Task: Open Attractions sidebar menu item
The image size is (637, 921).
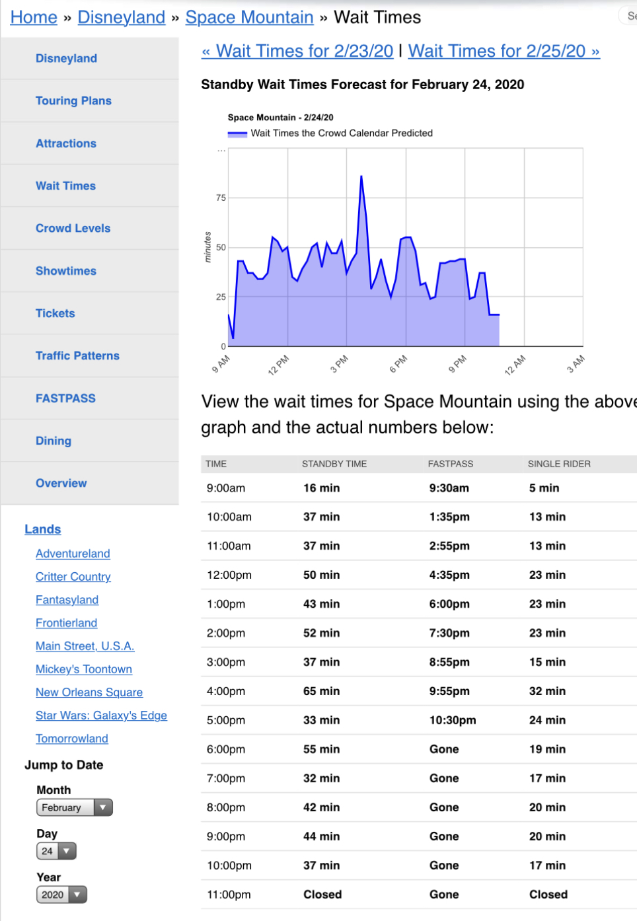Action: (66, 143)
